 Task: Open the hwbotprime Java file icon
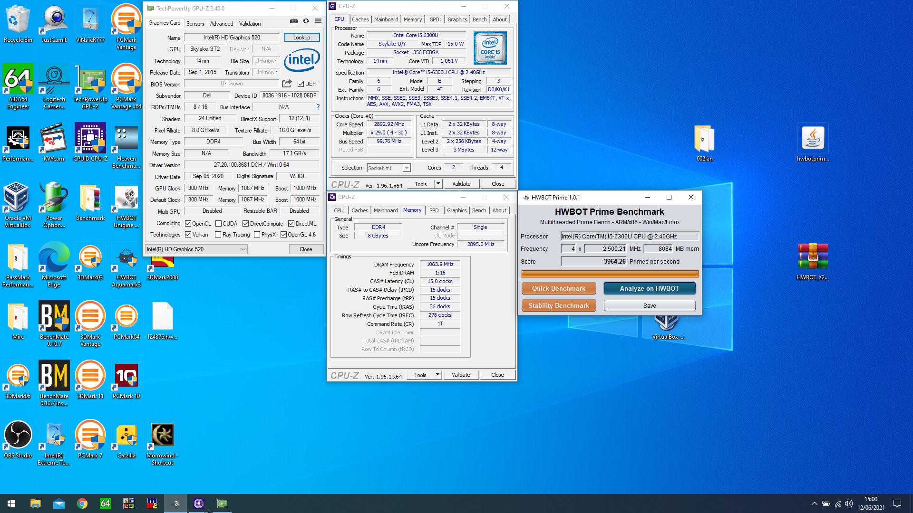pyautogui.click(x=813, y=142)
